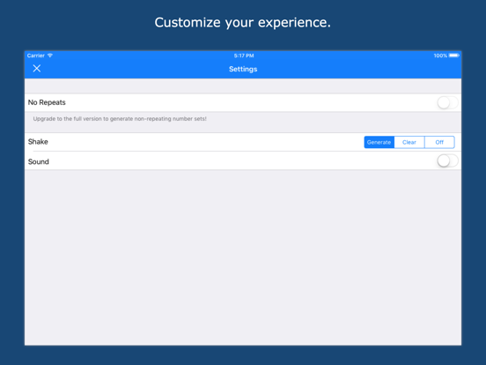Click gray spacer above No Repeats row

243,86
